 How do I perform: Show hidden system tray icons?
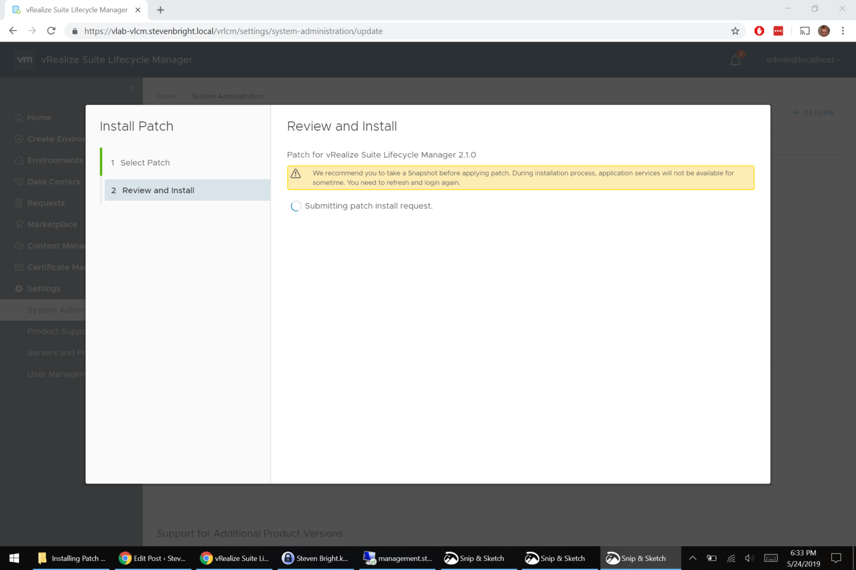pos(692,558)
